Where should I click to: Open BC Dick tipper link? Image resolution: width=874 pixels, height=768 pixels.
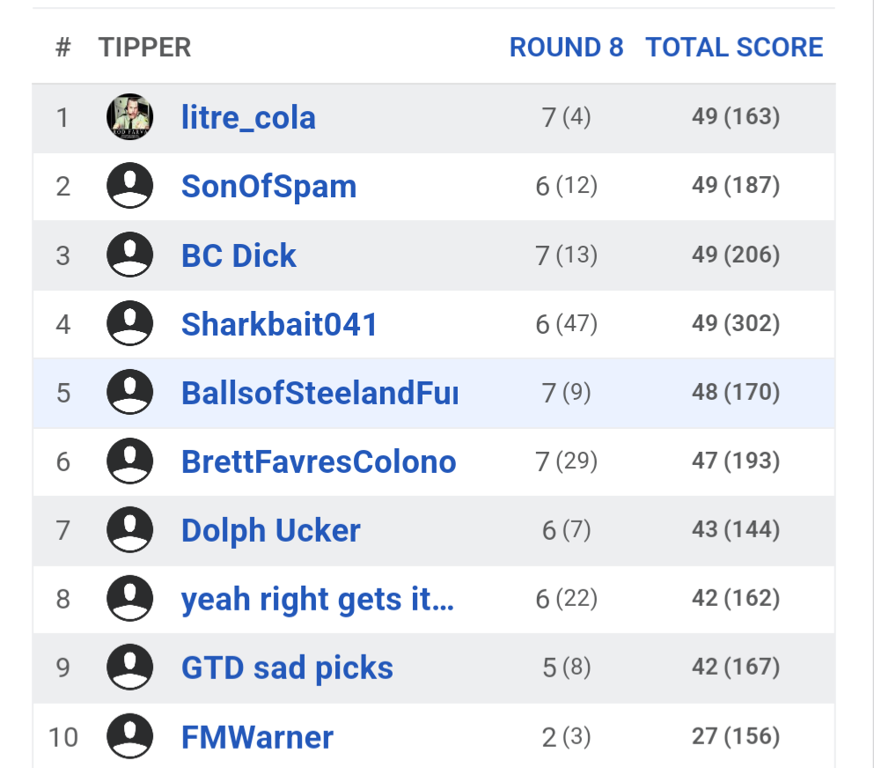(239, 255)
